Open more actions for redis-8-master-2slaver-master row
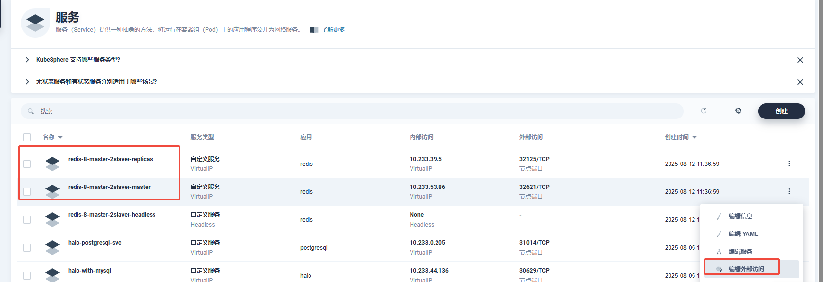The image size is (823, 282). [789, 191]
